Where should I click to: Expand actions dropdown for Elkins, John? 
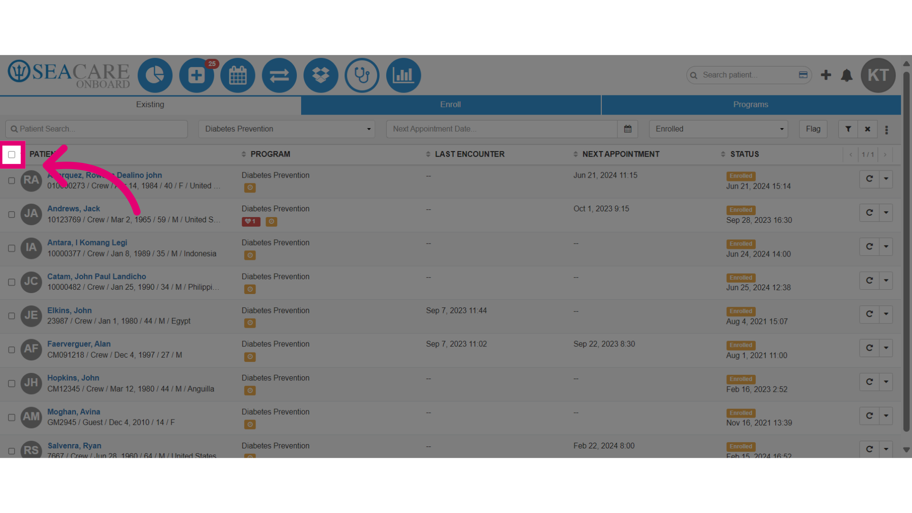[886, 314]
